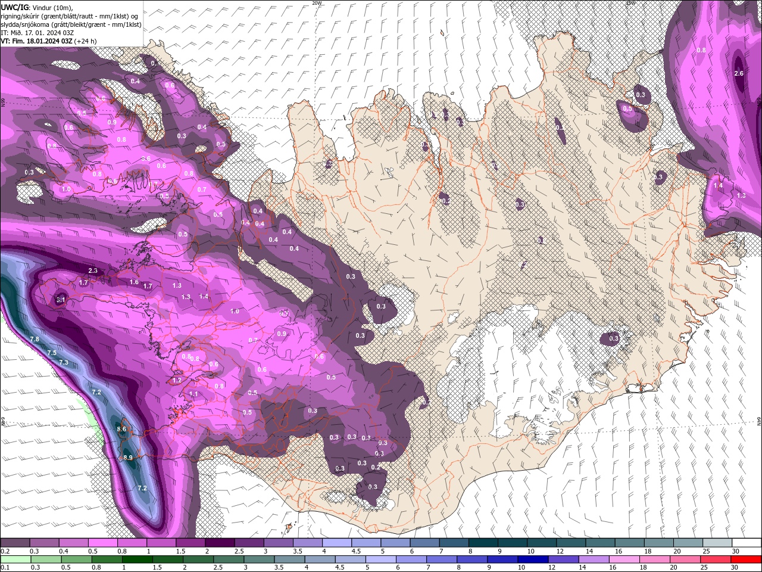Select the bright red bottom-legend swatch labeled 30
Image resolution: width=762 pixels, height=572 pixels.
click(x=746, y=559)
